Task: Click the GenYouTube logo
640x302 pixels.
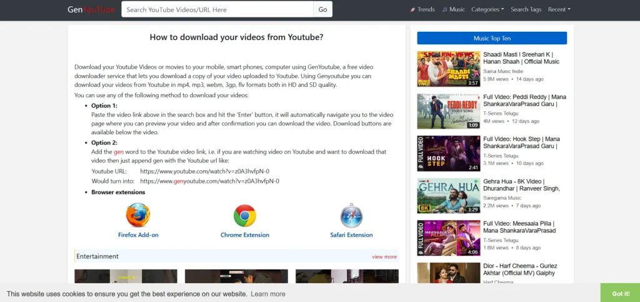Action: [91, 9]
